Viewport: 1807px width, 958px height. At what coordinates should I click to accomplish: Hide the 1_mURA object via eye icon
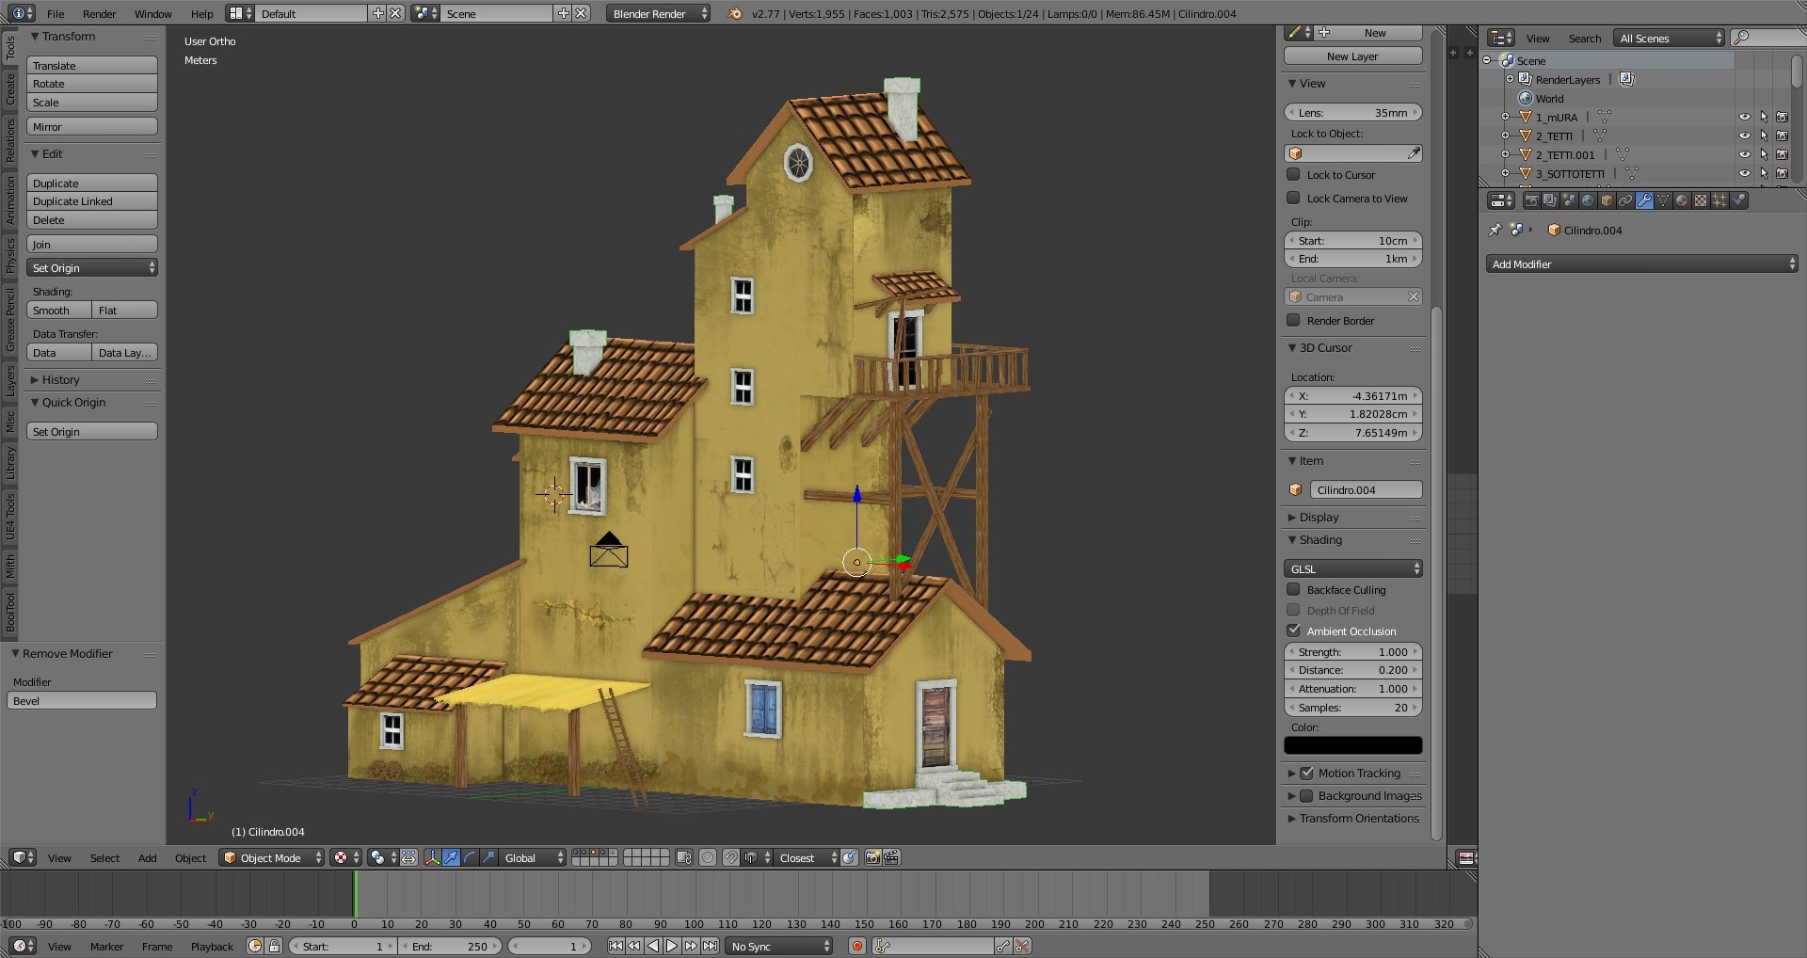(x=1744, y=117)
